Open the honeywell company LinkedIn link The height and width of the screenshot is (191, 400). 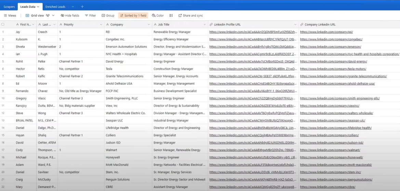click(331, 157)
